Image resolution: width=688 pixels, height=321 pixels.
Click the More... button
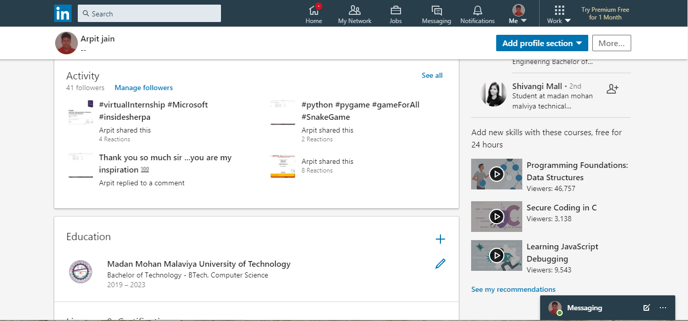point(611,43)
